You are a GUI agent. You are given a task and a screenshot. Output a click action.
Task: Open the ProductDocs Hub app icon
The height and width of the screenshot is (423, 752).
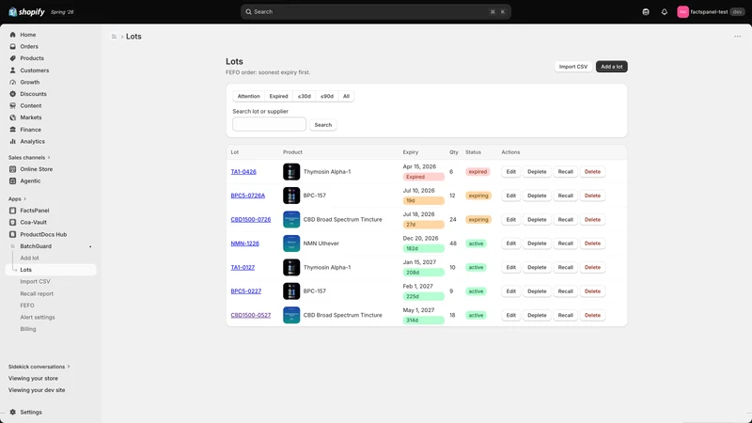pyautogui.click(x=13, y=234)
